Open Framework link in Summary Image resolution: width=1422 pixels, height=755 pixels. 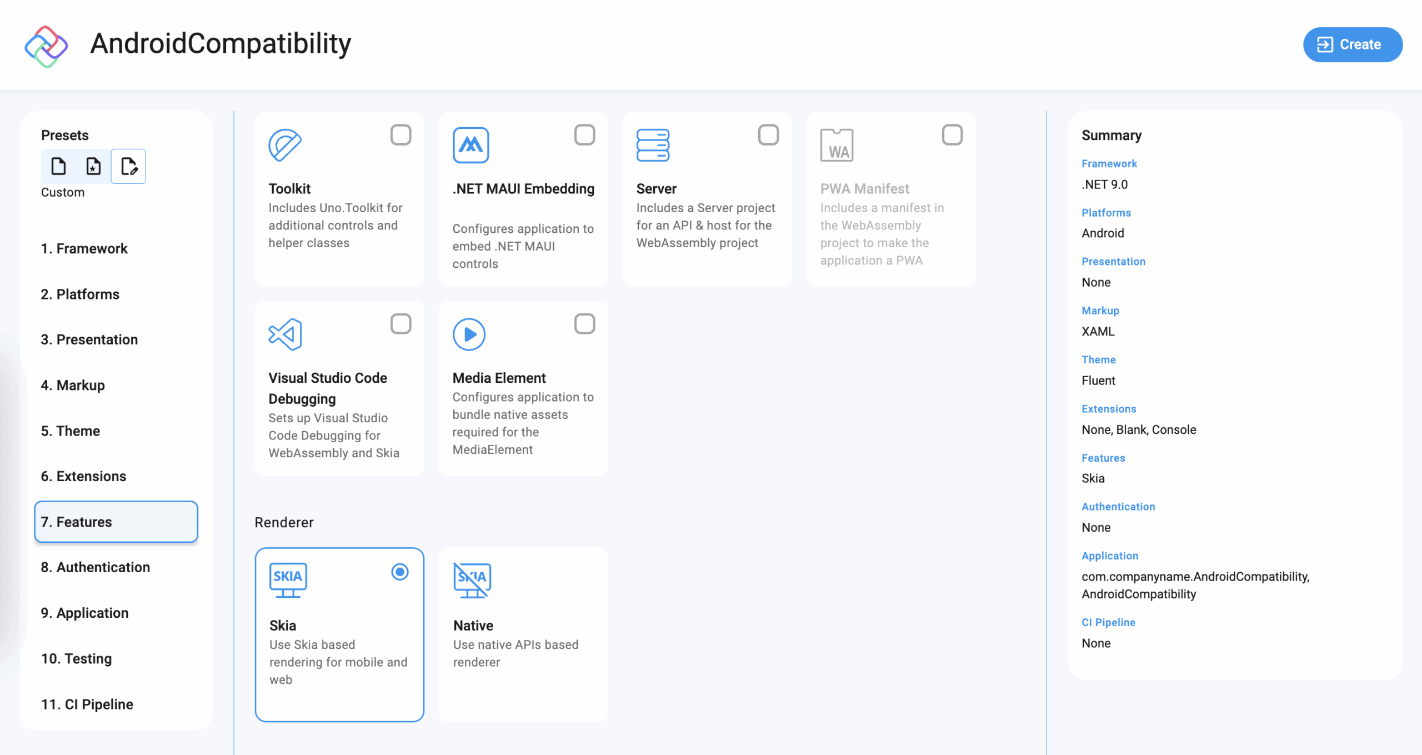1109,163
